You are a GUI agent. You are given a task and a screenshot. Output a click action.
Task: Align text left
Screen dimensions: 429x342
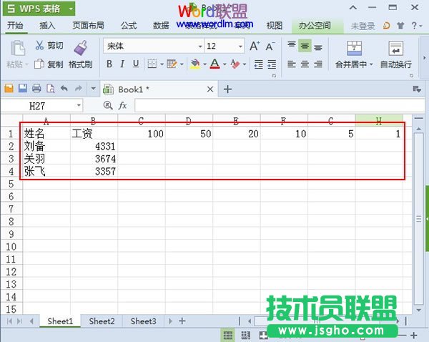(292, 64)
